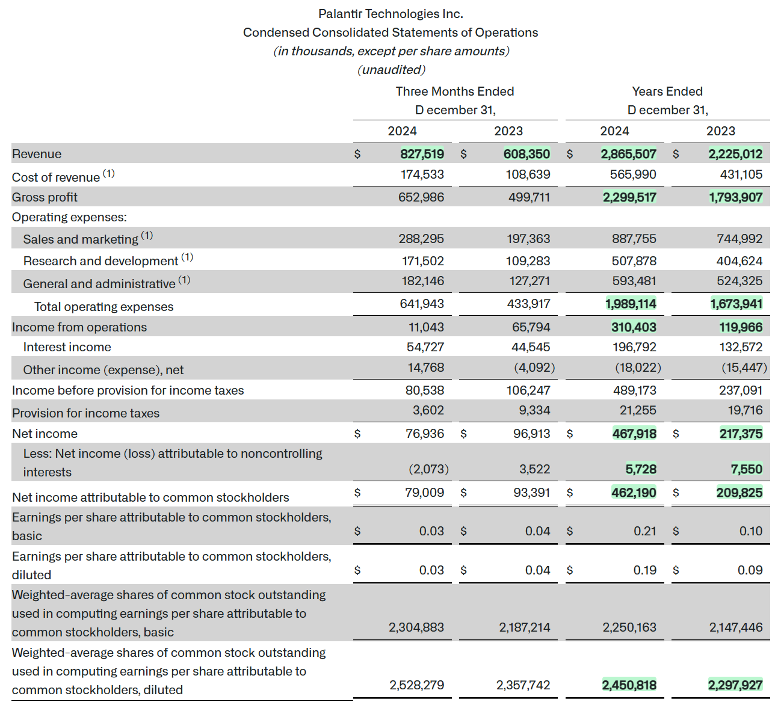Select 'Income from operations' row label

[x=79, y=327]
